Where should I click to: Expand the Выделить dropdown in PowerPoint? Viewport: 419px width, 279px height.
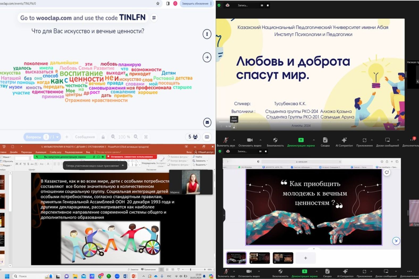point(200,165)
